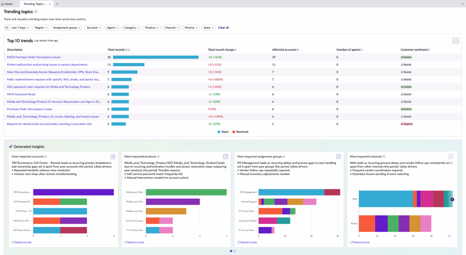
Task: Refresh the Most impacted assignment groups card
Action: tap(338, 157)
